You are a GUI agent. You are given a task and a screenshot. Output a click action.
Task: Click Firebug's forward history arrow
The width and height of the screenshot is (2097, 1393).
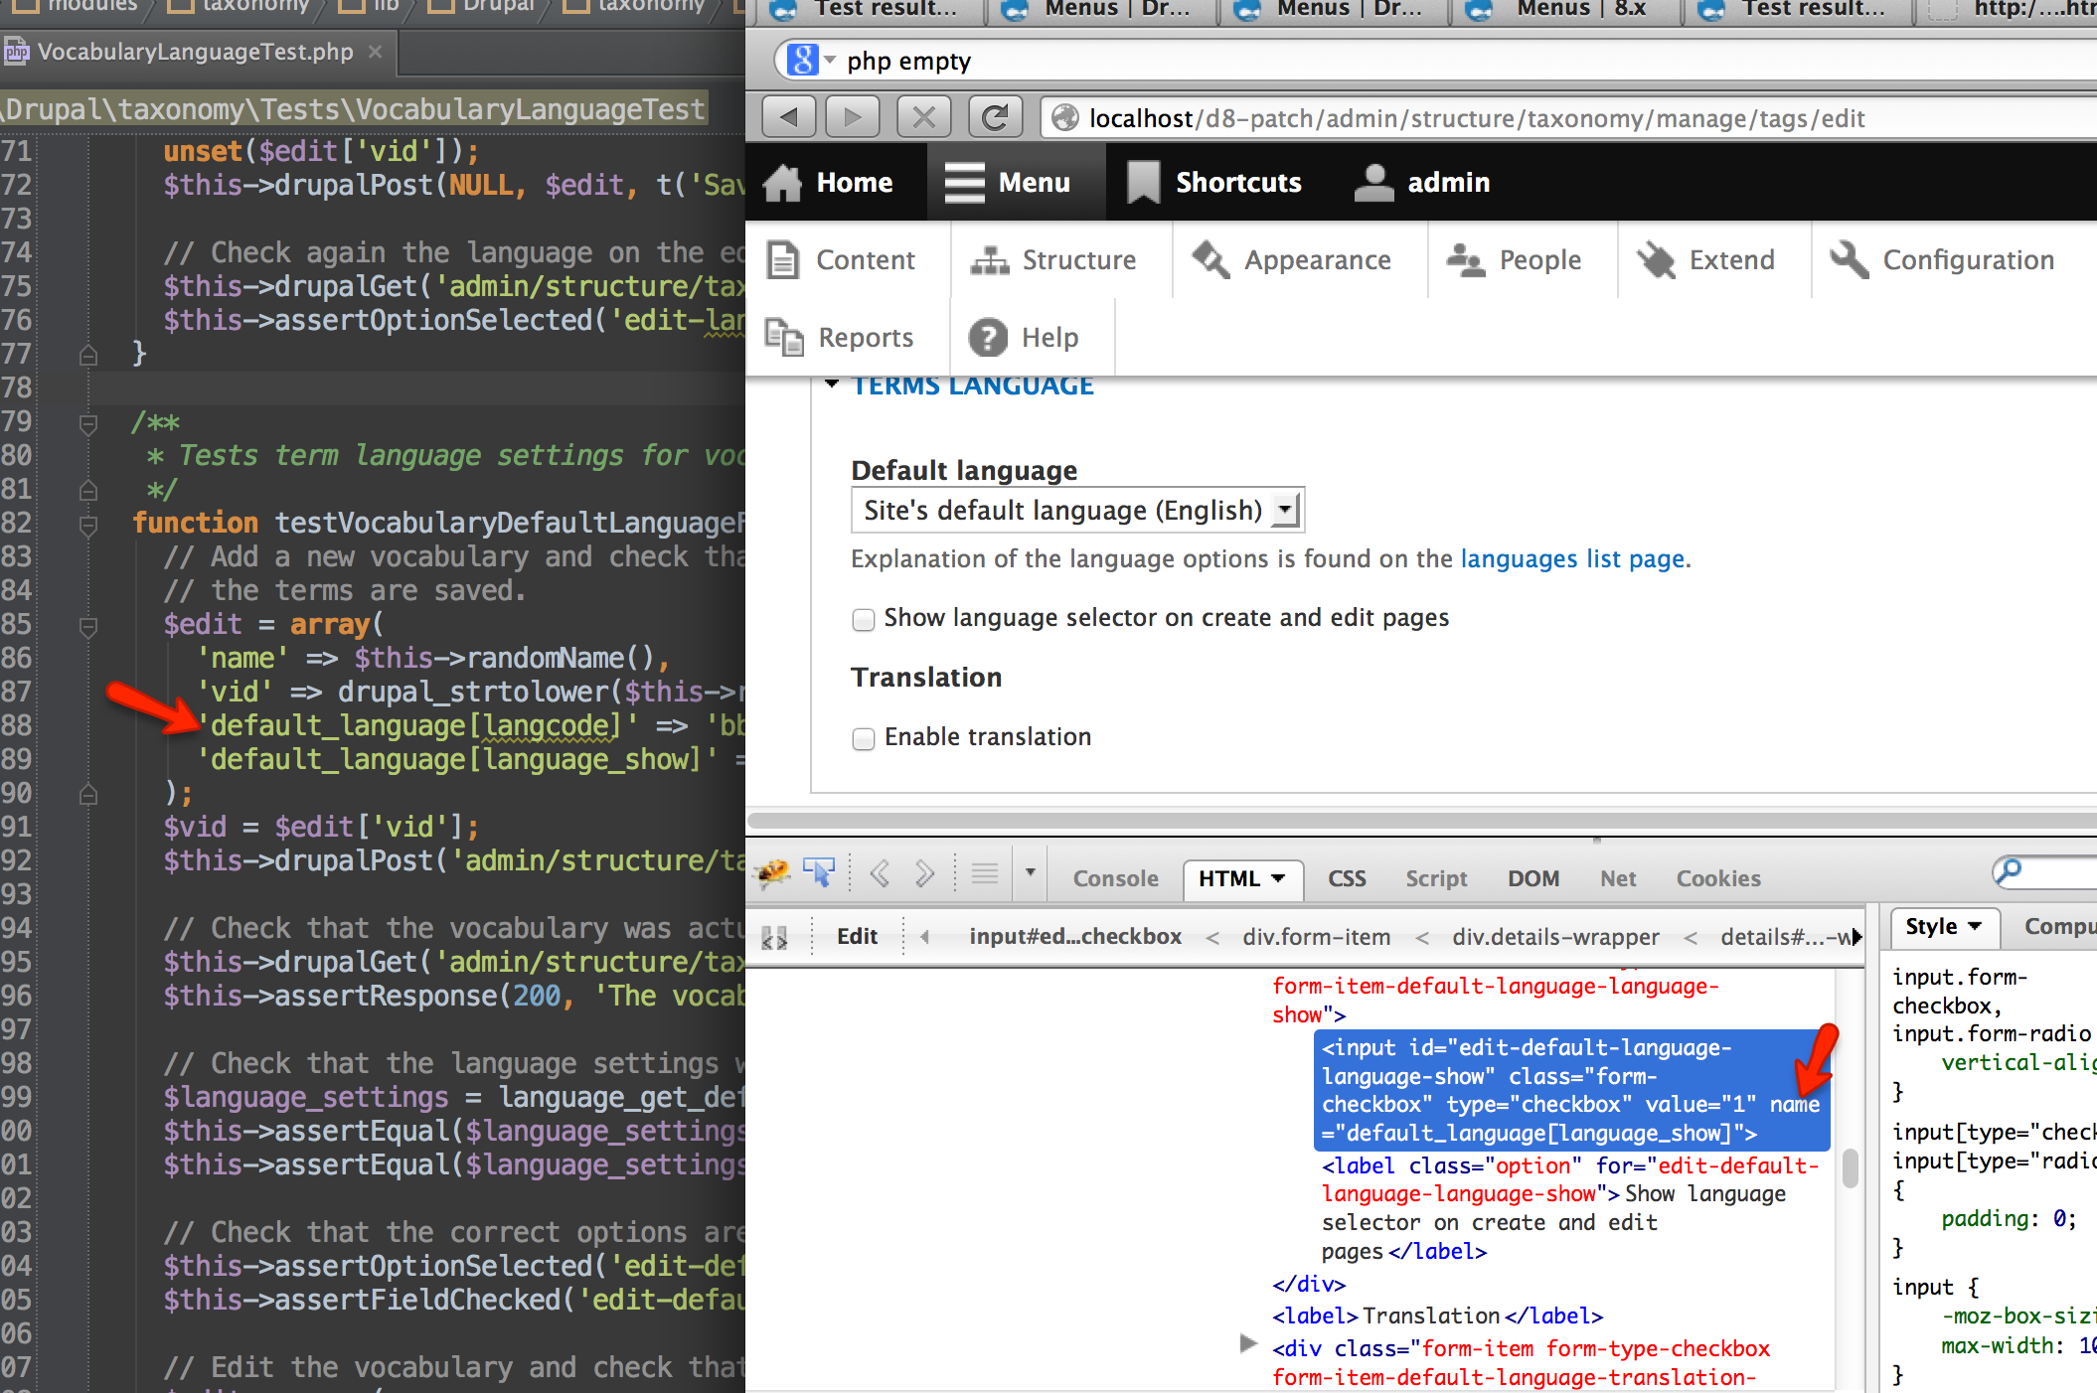925,874
